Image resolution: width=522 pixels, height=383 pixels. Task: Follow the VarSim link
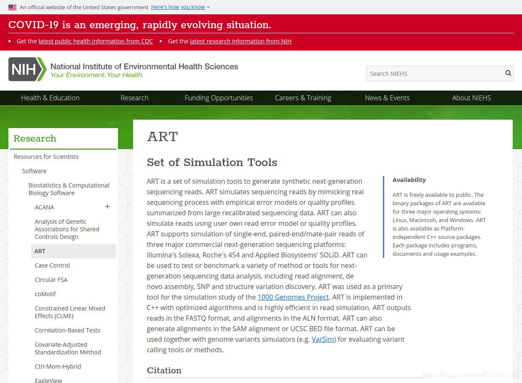coord(323,339)
